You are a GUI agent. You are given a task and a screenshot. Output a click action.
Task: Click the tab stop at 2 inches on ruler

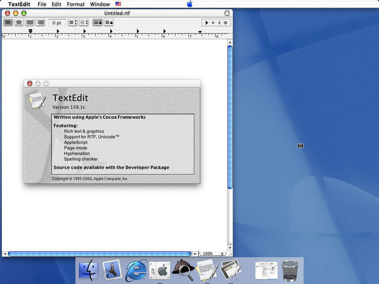tap(58, 31)
